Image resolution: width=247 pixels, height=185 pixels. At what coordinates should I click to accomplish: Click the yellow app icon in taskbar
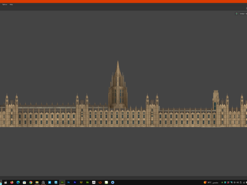coord(81,182)
